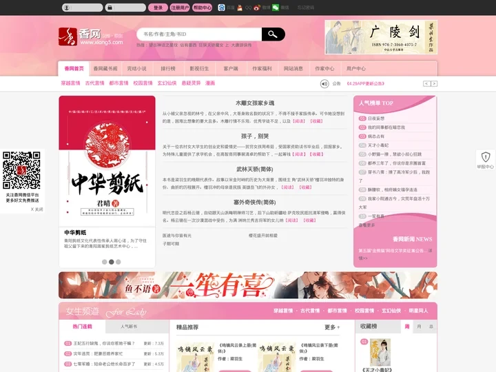The width and height of the screenshot is (496, 372).
Task: Click the 漫画 comics link
Action: [210, 83]
